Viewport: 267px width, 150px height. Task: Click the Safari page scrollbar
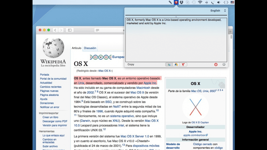pos(231,37)
